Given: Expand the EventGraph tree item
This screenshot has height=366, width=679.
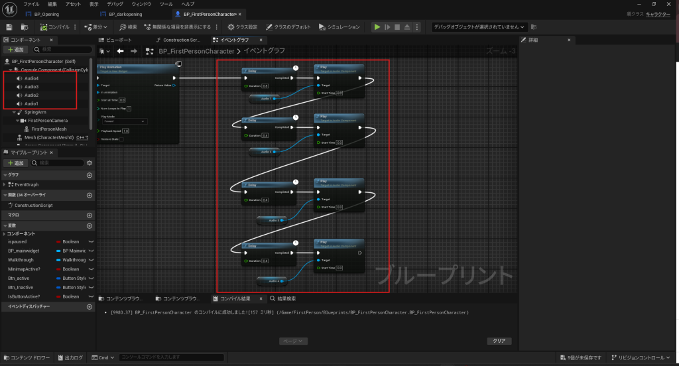Looking at the screenshot, I should click(5, 184).
